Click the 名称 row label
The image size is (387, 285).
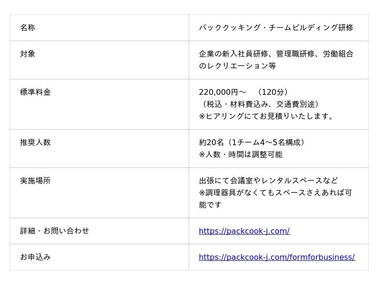pyautogui.click(x=28, y=28)
